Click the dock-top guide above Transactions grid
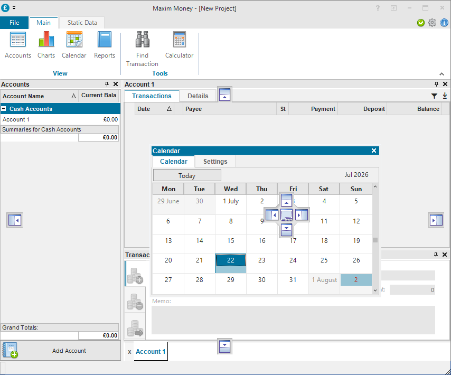Image resolution: width=451 pixels, height=375 pixels. [224, 94]
